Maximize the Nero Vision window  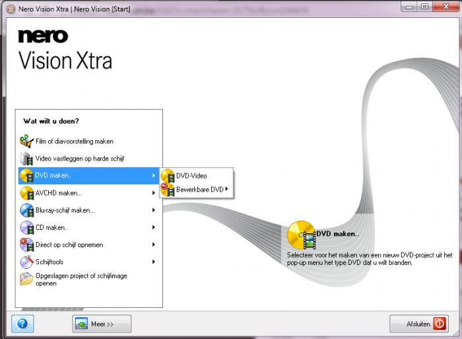click(424, 7)
